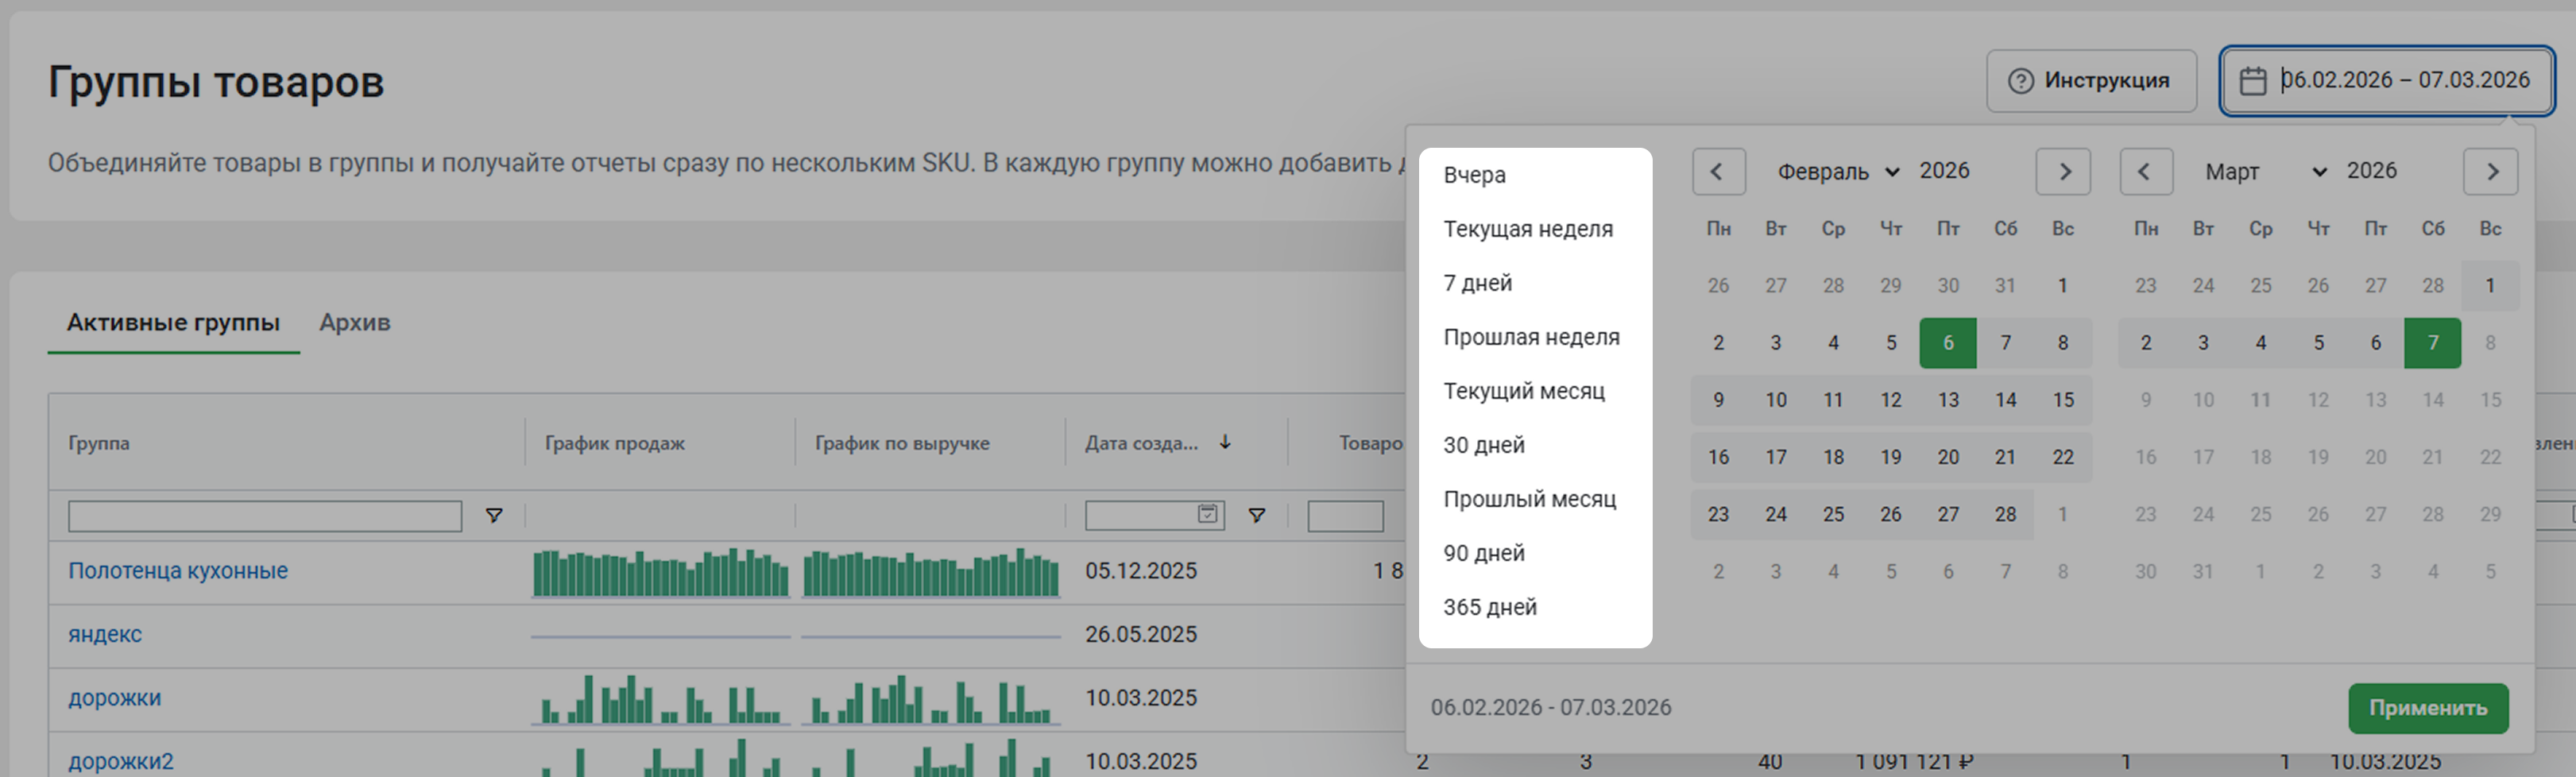Go to previous month before Февраль
The image size is (2576, 777).
point(1717,172)
